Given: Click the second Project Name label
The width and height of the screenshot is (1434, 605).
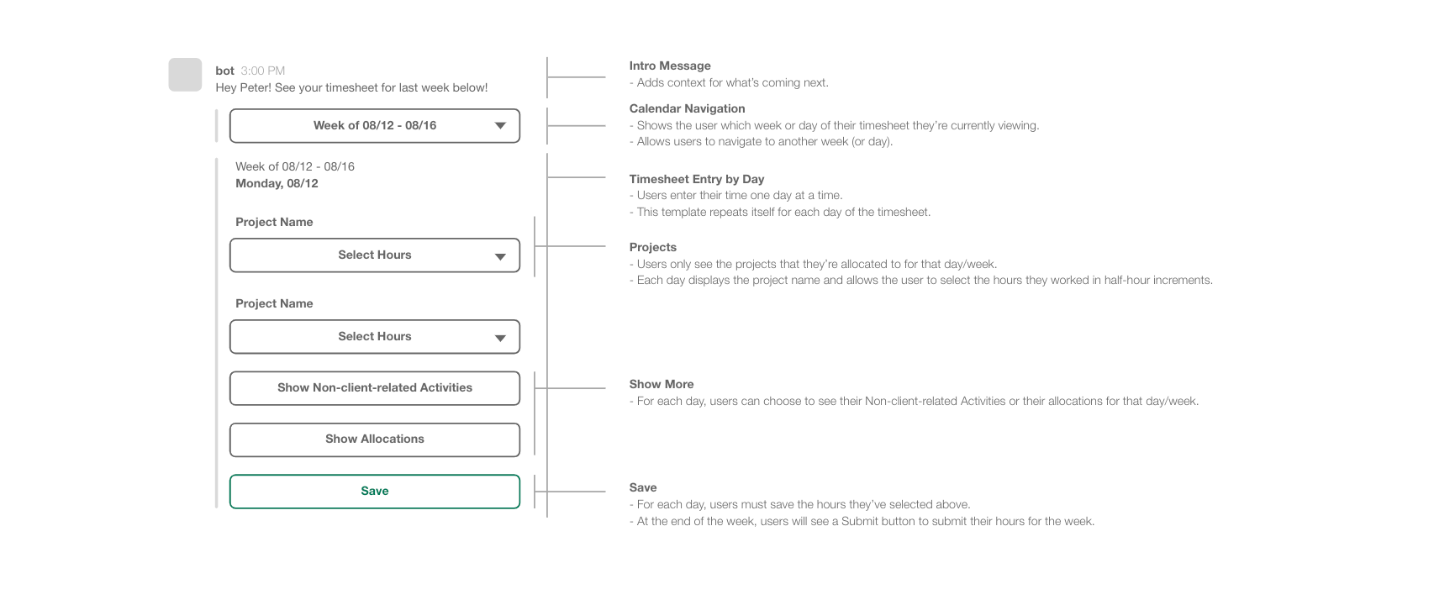Looking at the screenshot, I should pos(274,303).
